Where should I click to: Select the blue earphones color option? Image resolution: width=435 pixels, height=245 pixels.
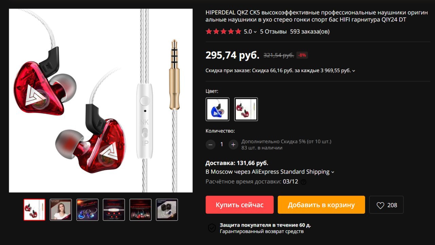(x=217, y=109)
